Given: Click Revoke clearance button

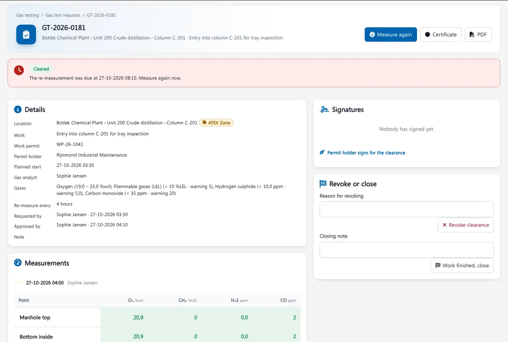Looking at the screenshot, I should [466, 225].
